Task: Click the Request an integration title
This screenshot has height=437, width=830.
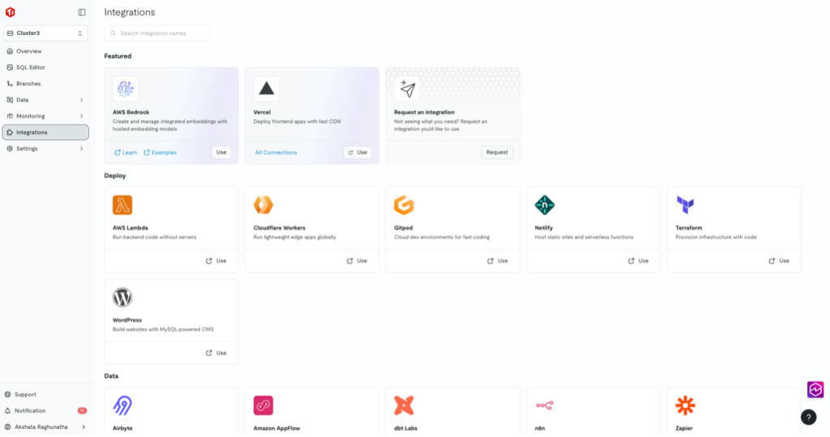Action: click(424, 112)
